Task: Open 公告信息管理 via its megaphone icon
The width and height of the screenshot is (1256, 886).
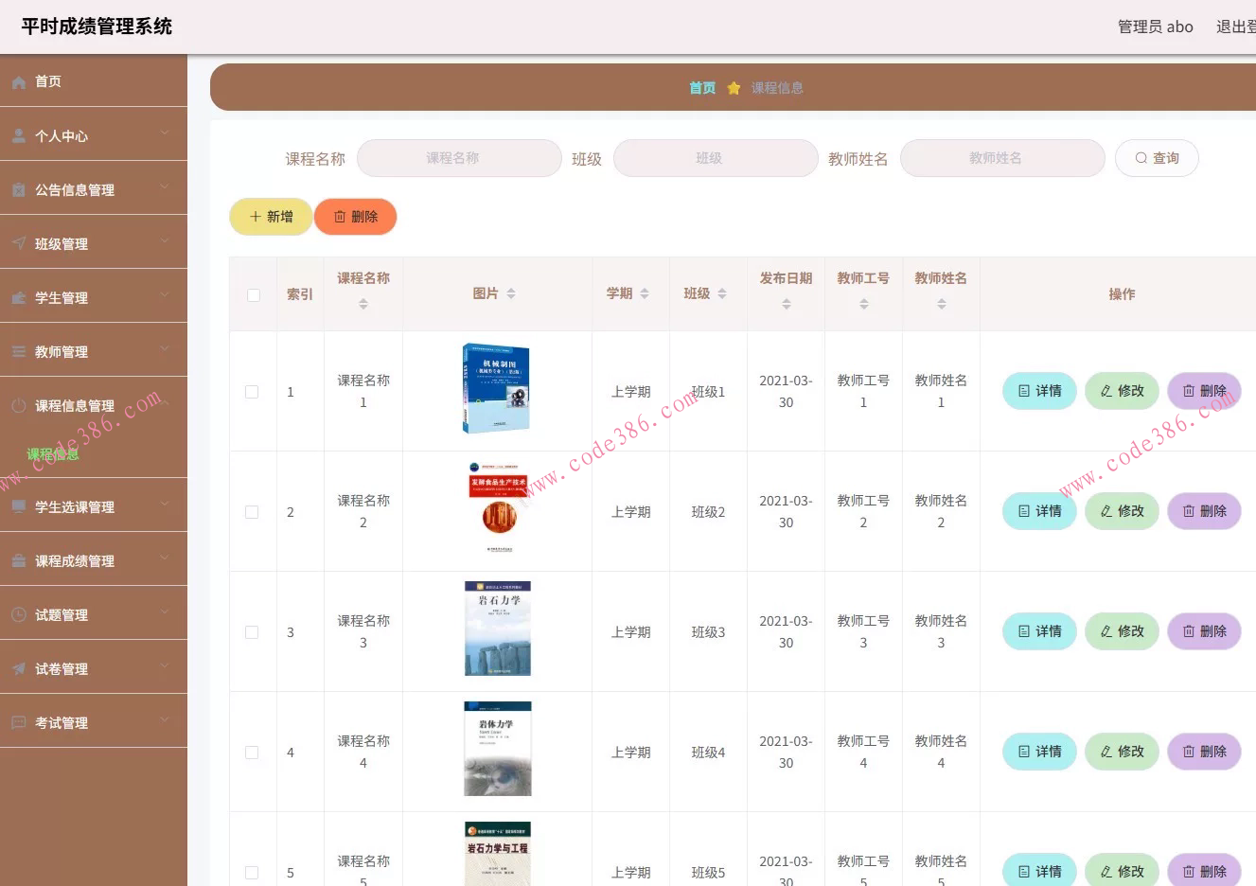Action: (x=20, y=188)
